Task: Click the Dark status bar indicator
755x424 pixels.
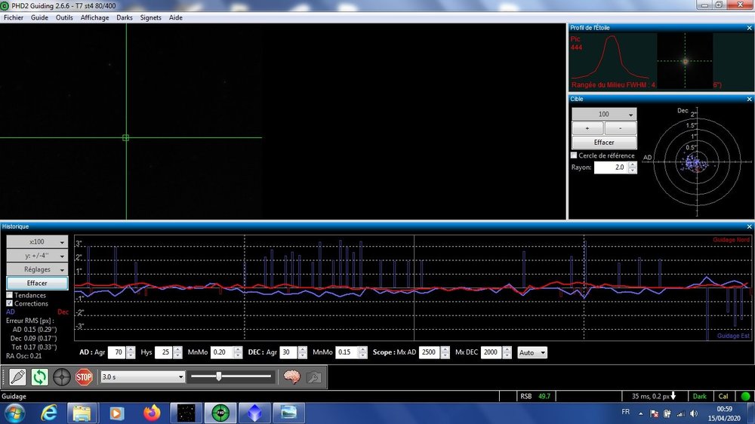Action: tap(699, 397)
